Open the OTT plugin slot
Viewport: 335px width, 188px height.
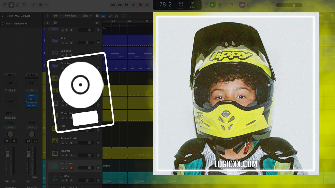pyautogui.click(x=31, y=99)
